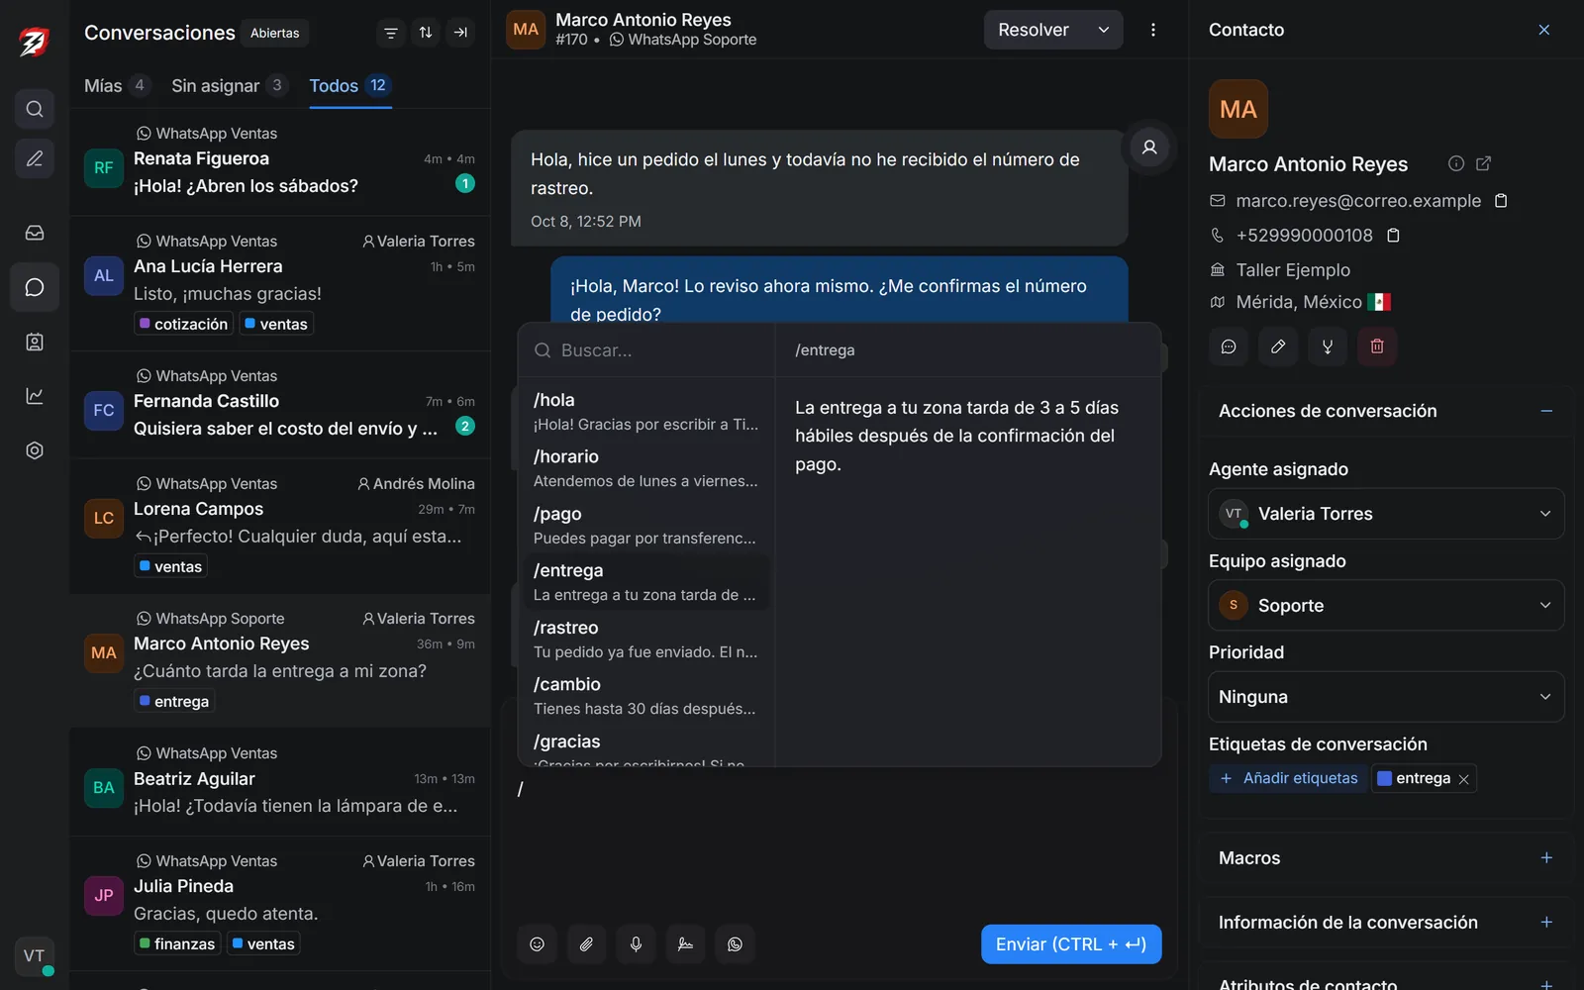Open the contacts icon in sidebar
This screenshot has width=1584, height=990.
pyautogui.click(x=35, y=342)
